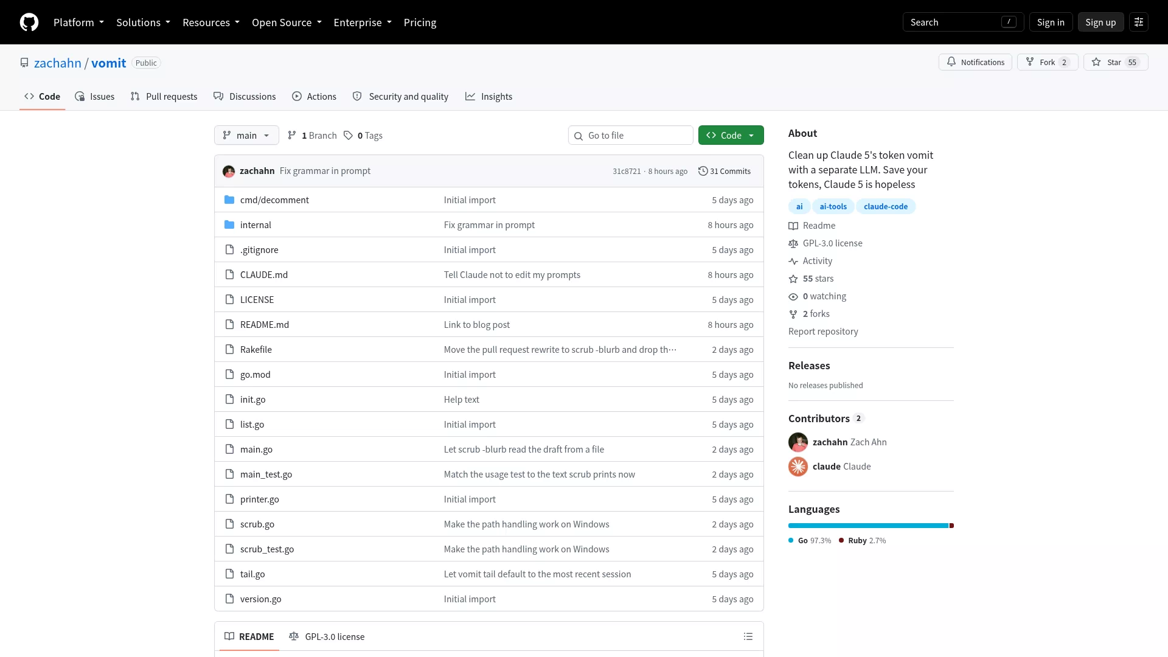This screenshot has height=657, width=1168.
Task: Focus the top Search box
Action: click(x=963, y=23)
